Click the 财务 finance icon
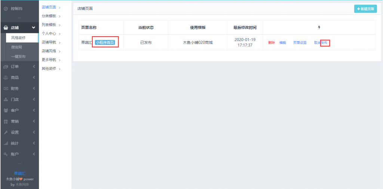 [6, 89]
